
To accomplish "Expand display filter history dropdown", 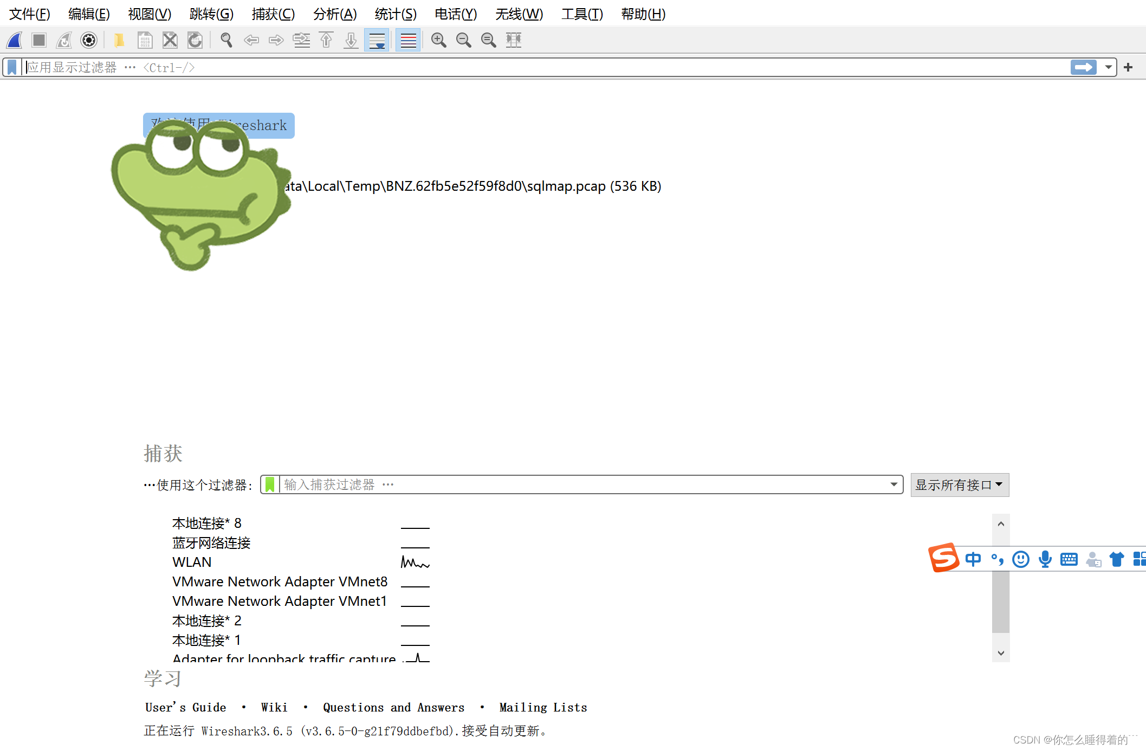I will coord(1108,67).
